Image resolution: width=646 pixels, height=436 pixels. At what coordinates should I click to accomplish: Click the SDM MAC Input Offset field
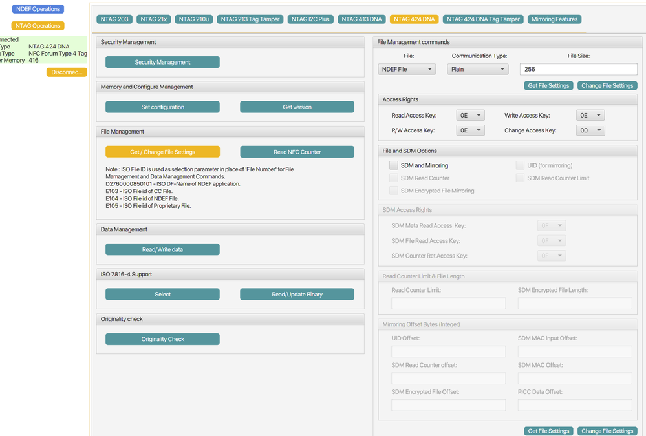[x=575, y=351]
